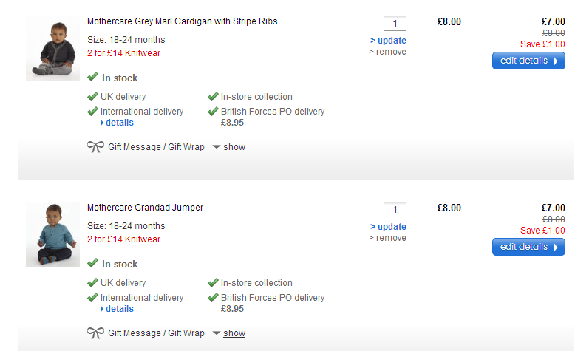Screen dimensions: 575x351
Task: Update quantity of Grey Marl Cardigan
Action: (389, 41)
